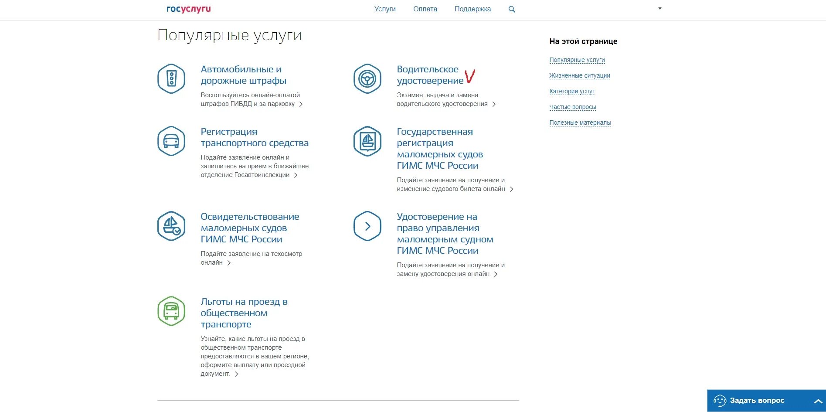Click chevron after судового билета онлайн
The width and height of the screenshot is (826, 412).
(511, 189)
